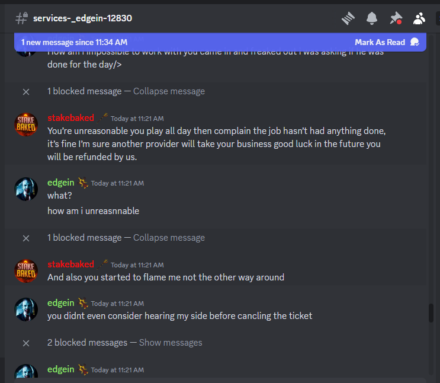Click the chat scrollbar thumb

click(x=431, y=313)
